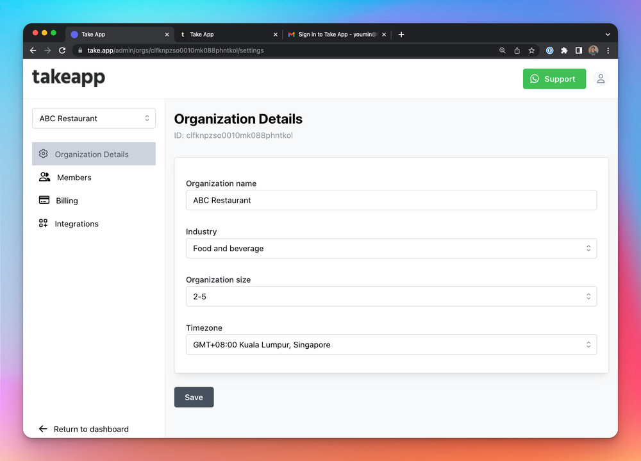
Task: Click the left arrow beside Return to dashboard
Action: click(43, 429)
